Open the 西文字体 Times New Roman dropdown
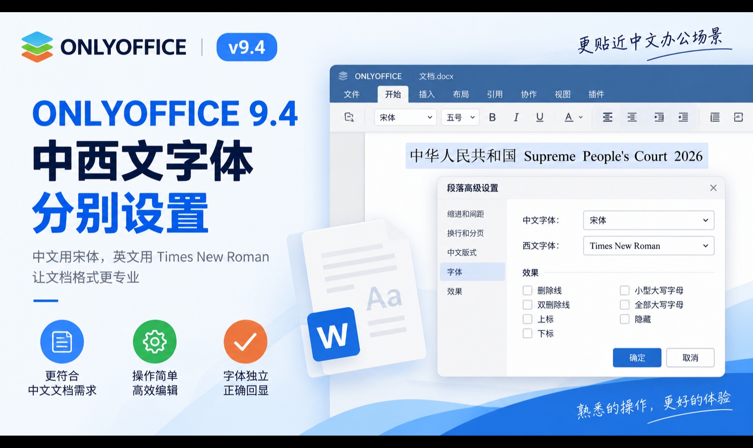 coord(649,246)
